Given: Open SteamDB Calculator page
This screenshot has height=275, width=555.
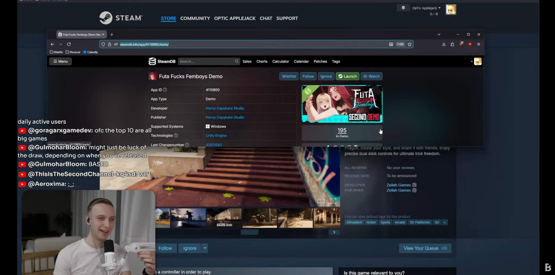Looking at the screenshot, I should pos(280,61).
